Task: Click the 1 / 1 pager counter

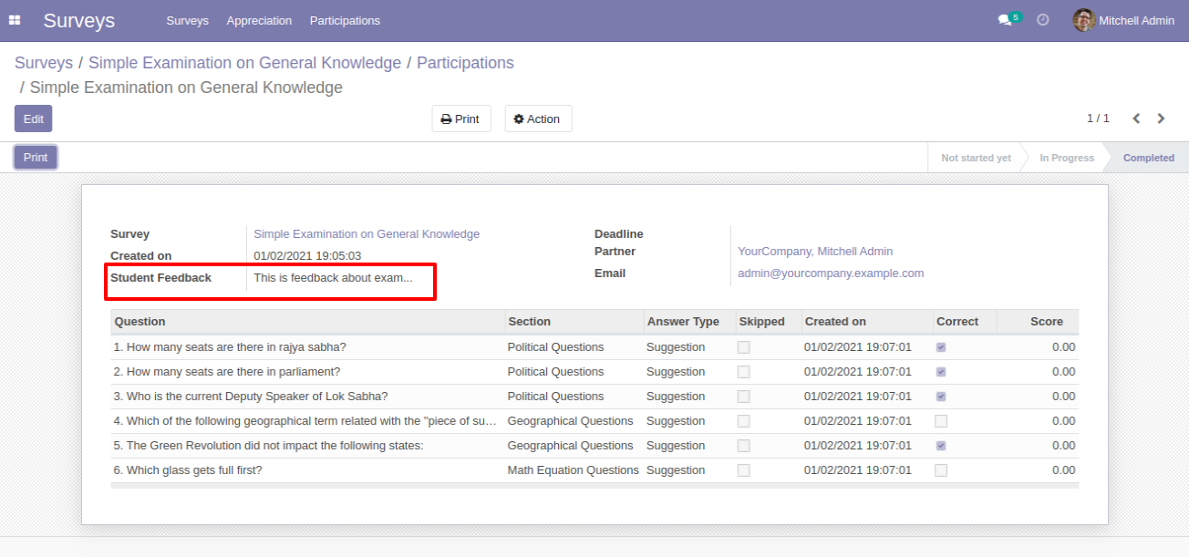Action: [1098, 119]
